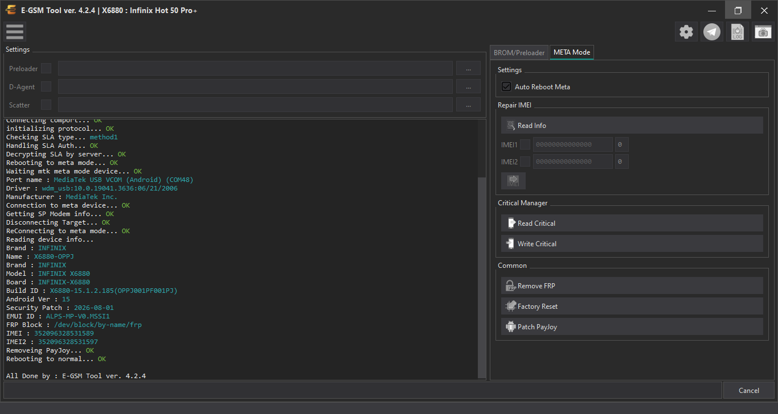The width and height of the screenshot is (778, 414).
Task: Open the LOG file icon
Action: (738, 32)
